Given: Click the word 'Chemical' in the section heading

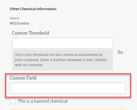Looking at the screenshot, I should [x=28, y=9].
